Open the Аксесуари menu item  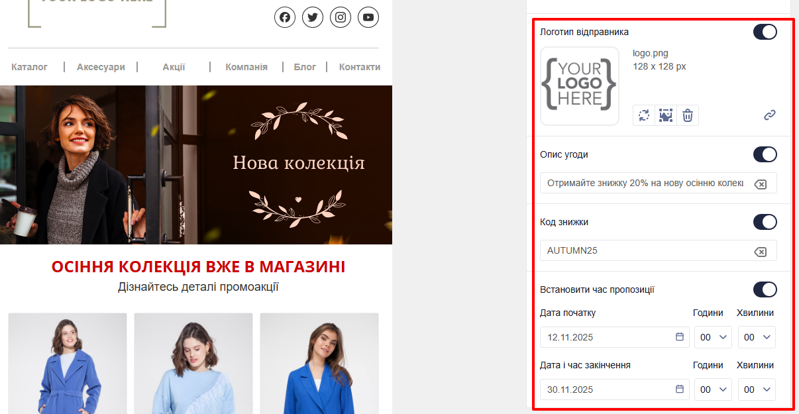click(x=101, y=67)
